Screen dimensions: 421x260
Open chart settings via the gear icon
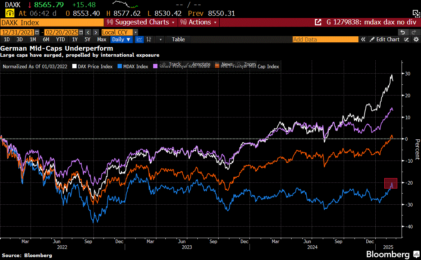click(416, 40)
